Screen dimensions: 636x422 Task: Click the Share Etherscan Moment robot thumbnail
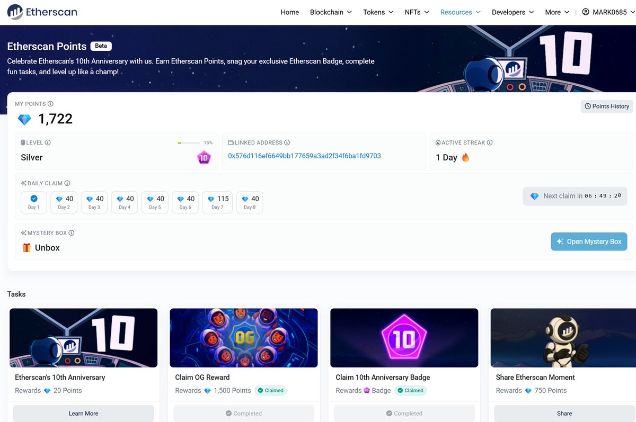tap(563, 338)
